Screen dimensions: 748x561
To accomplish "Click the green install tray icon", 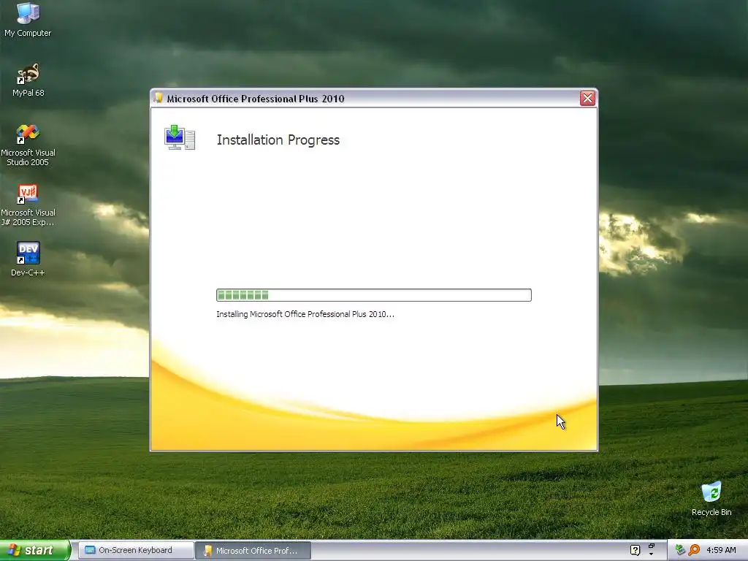I will click(680, 550).
